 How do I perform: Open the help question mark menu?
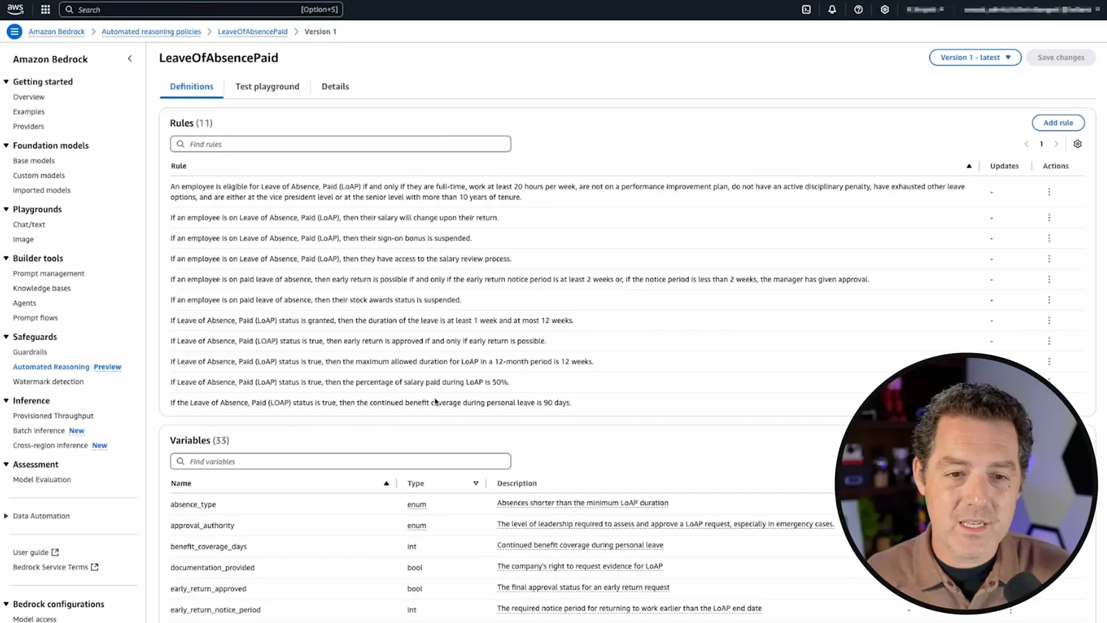[859, 10]
